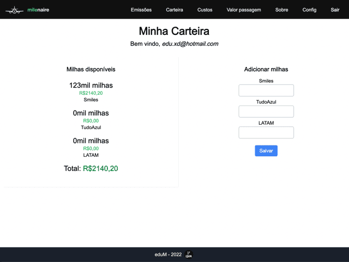Go to the Carteira page
The height and width of the screenshot is (262, 349).
point(174,10)
